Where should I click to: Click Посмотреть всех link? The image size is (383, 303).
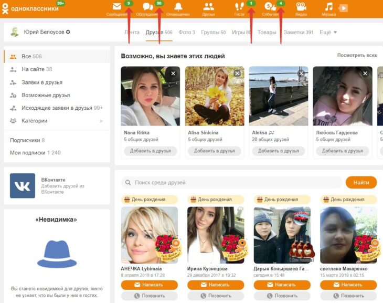point(357,55)
